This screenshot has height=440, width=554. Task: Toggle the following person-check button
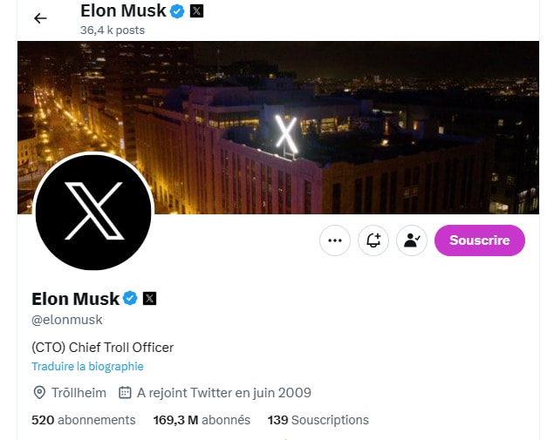412,240
